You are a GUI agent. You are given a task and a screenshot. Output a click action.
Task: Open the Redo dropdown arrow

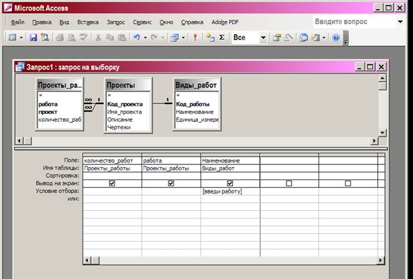tap(163, 38)
